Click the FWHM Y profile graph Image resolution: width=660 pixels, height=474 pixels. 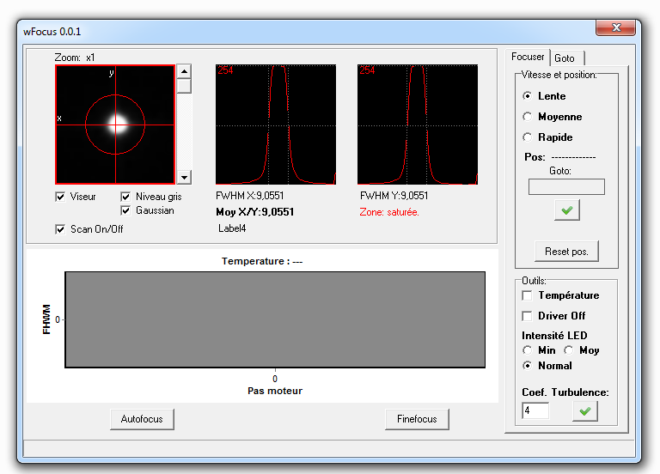click(418, 125)
